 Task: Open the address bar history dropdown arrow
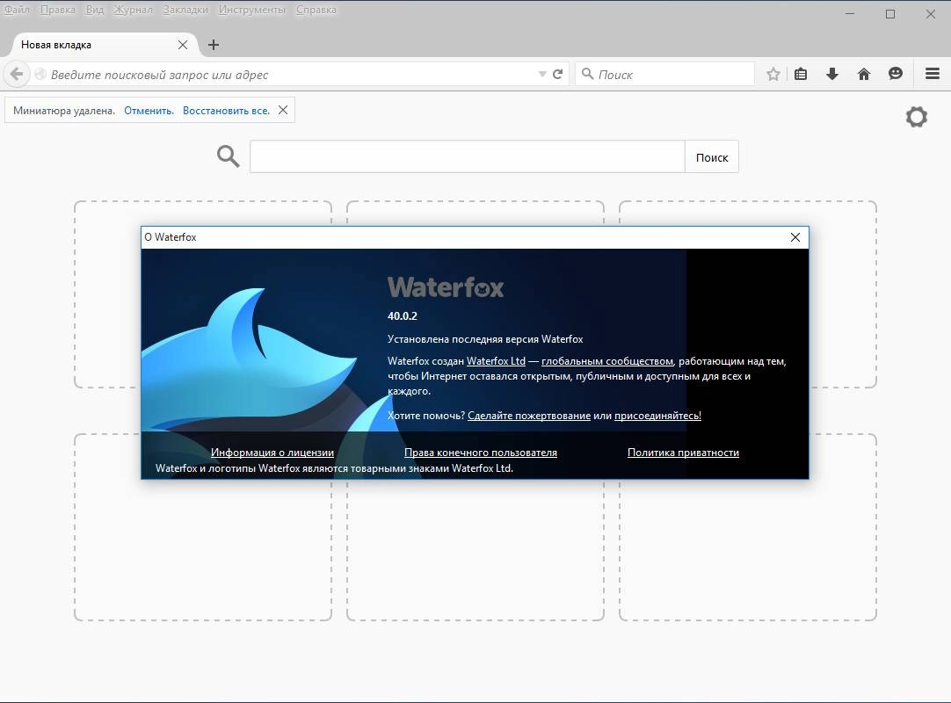[542, 74]
